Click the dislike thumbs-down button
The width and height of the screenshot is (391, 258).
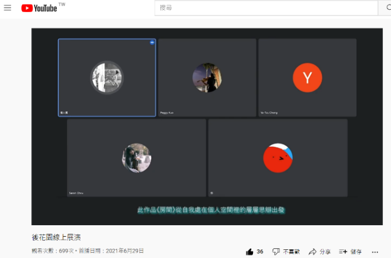pos(286,252)
